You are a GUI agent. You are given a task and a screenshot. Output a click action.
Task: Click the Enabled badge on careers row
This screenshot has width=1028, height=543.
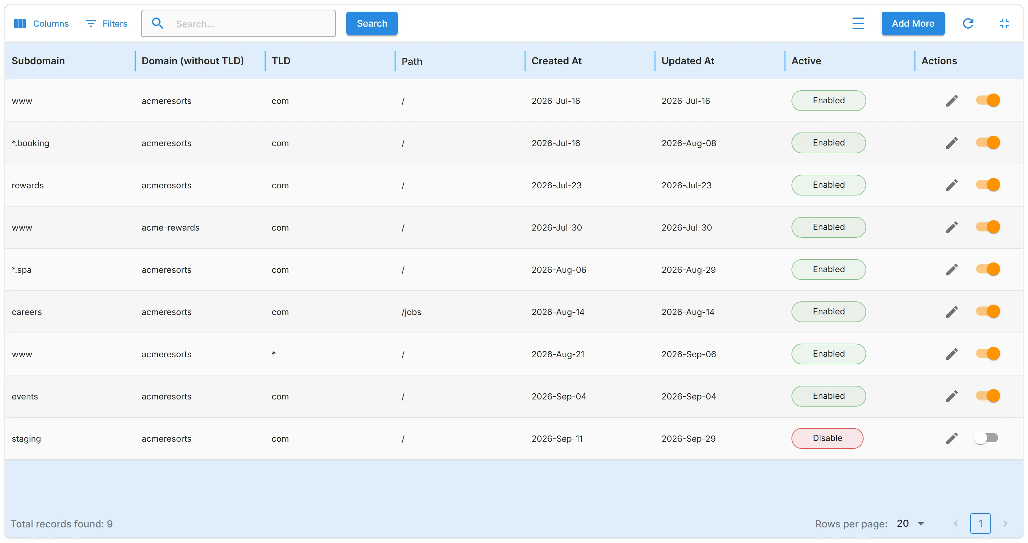829,311
